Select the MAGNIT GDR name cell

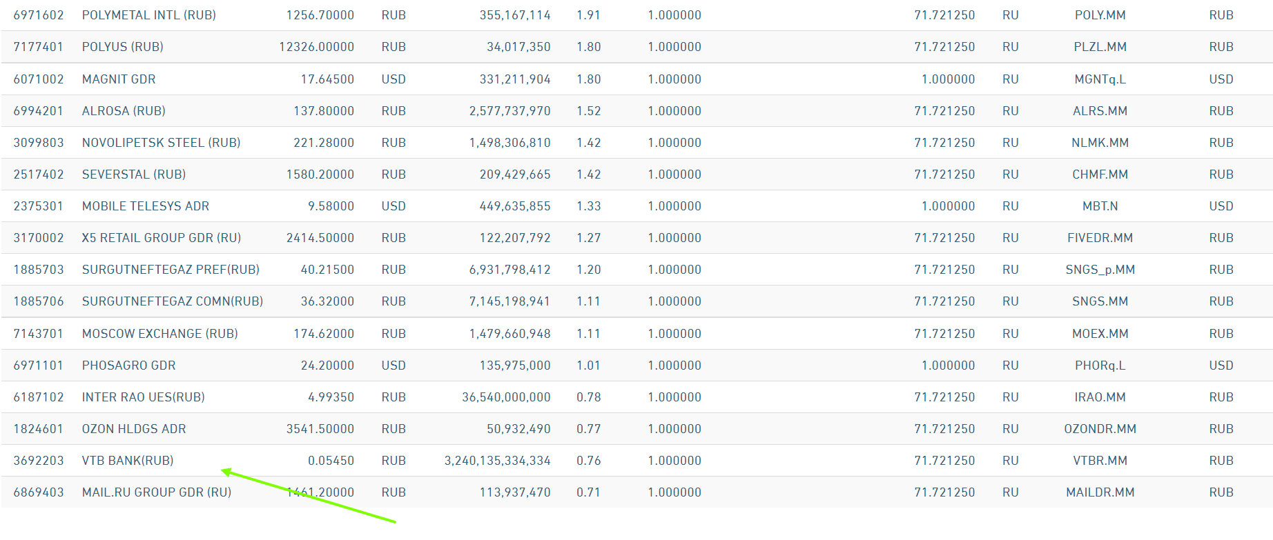[x=119, y=79]
